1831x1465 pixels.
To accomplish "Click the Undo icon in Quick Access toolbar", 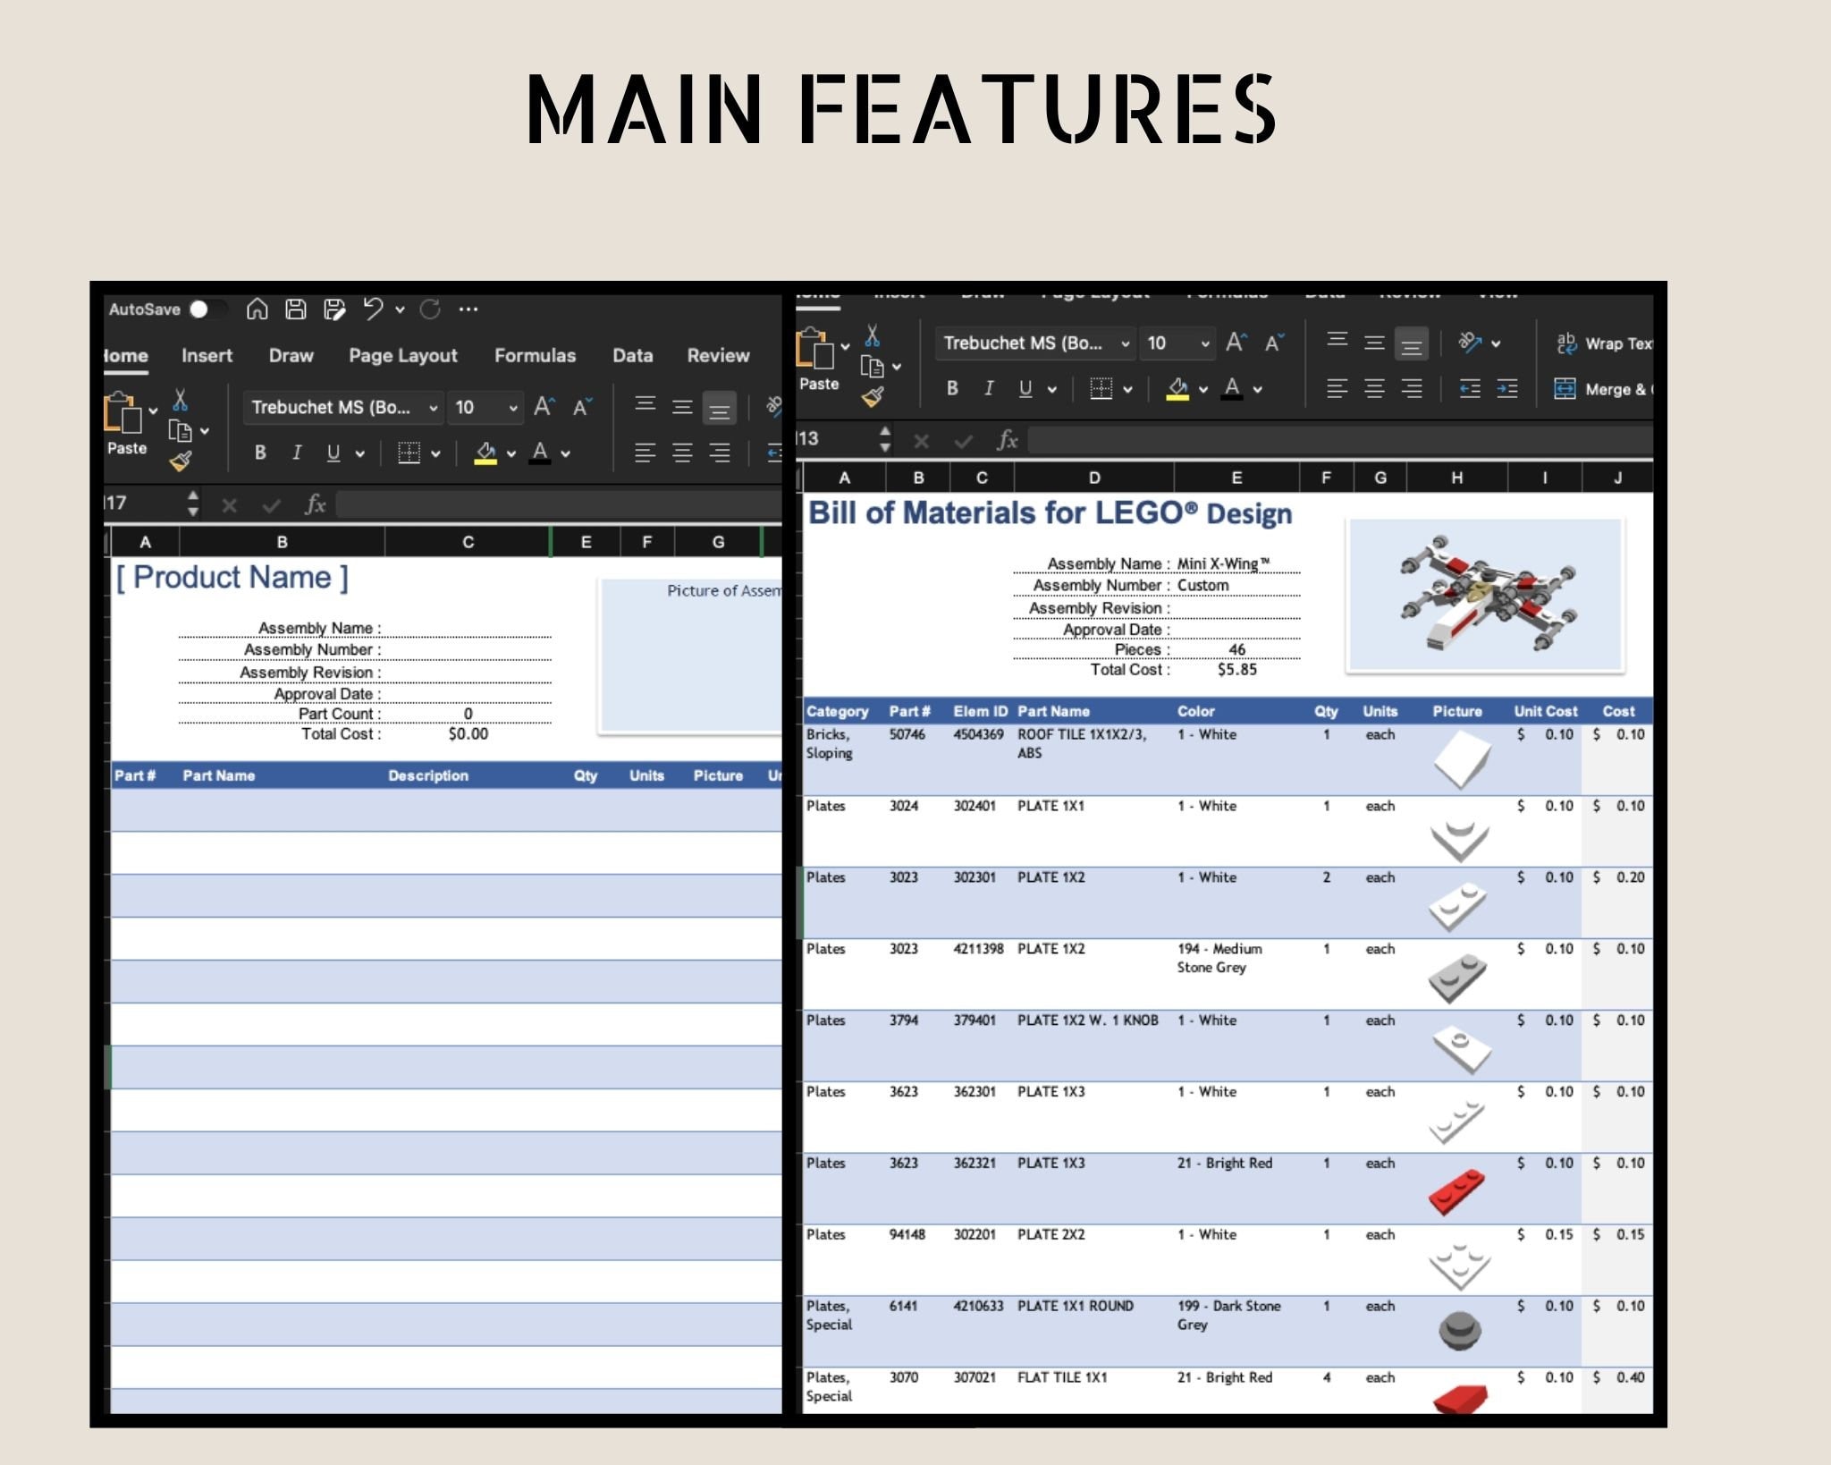I will point(375,309).
